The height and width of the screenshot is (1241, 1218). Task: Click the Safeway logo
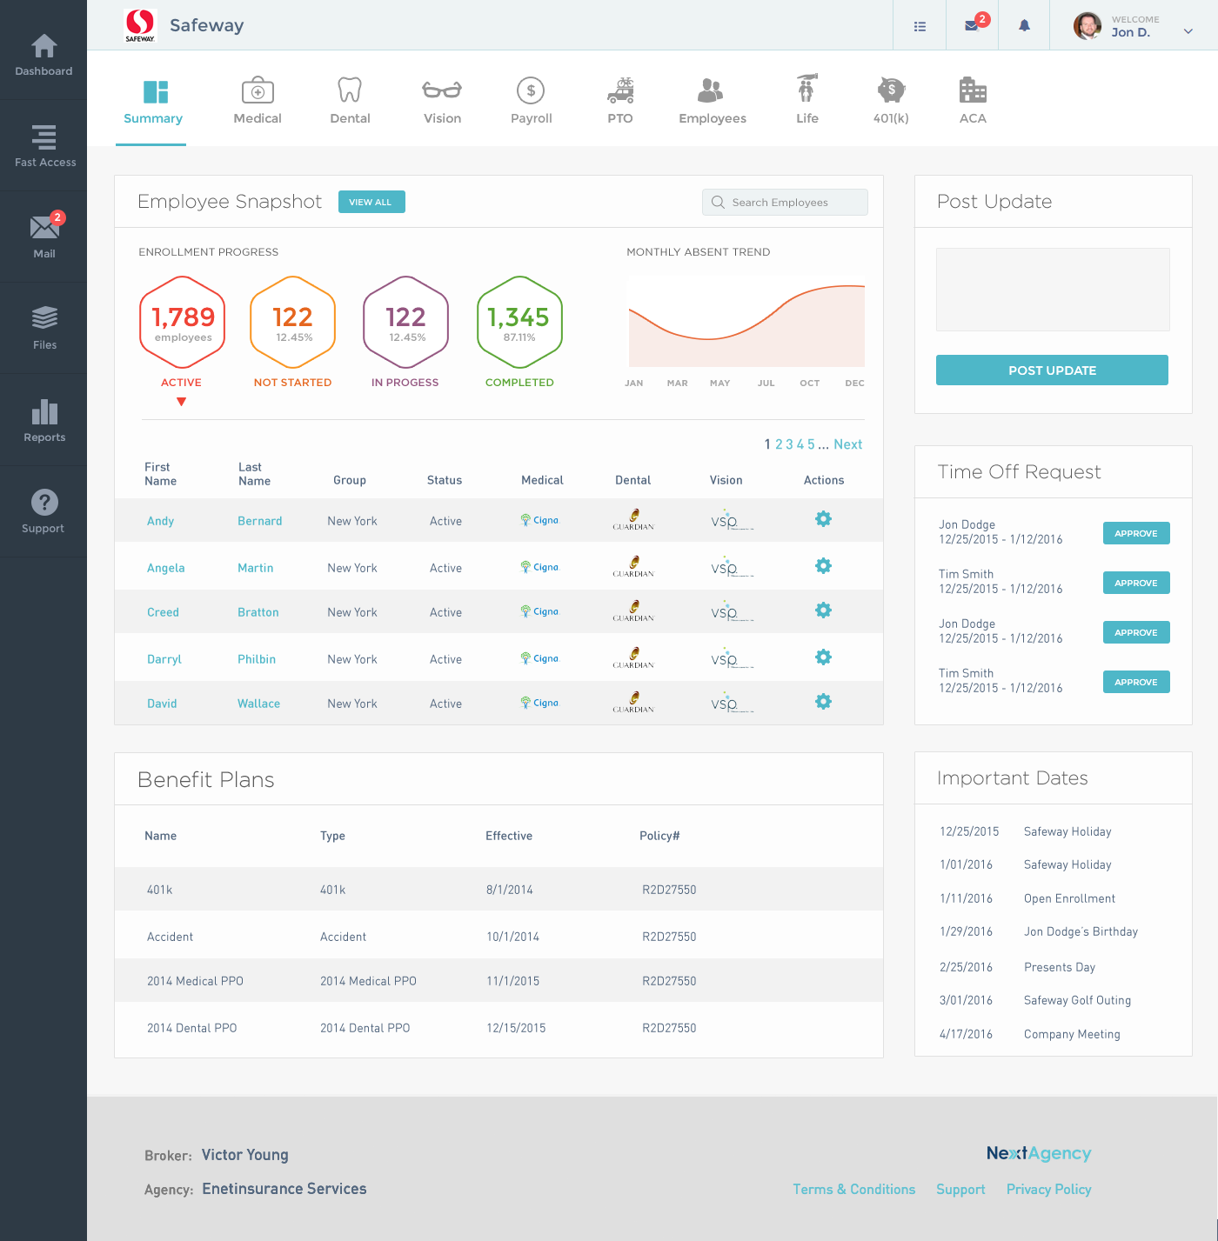140,26
